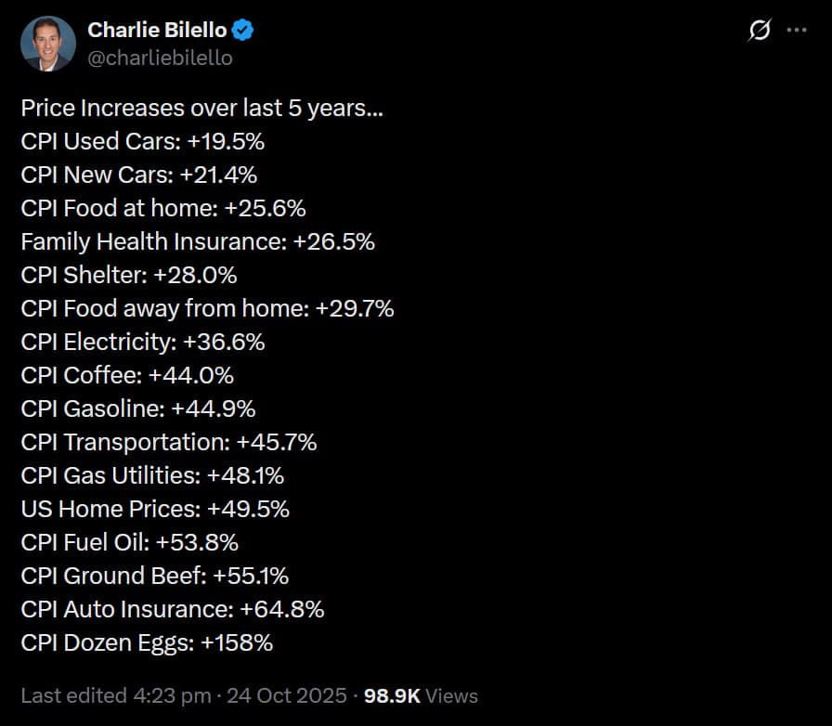Screen dimensions: 832x726
Task: Click the Grok explain-post icon
Action: (x=759, y=31)
